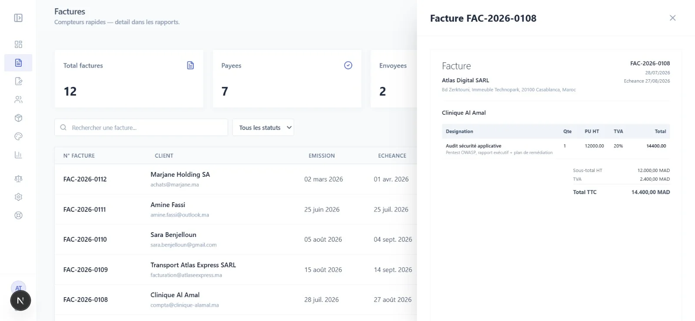Viewport: 695px width, 321px height.
Task: Open the quotes edit-document icon in sidebar
Action: 18,81
